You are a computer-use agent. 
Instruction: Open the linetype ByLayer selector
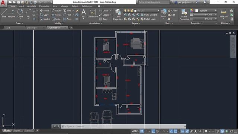pyautogui.click(x=205, y=19)
